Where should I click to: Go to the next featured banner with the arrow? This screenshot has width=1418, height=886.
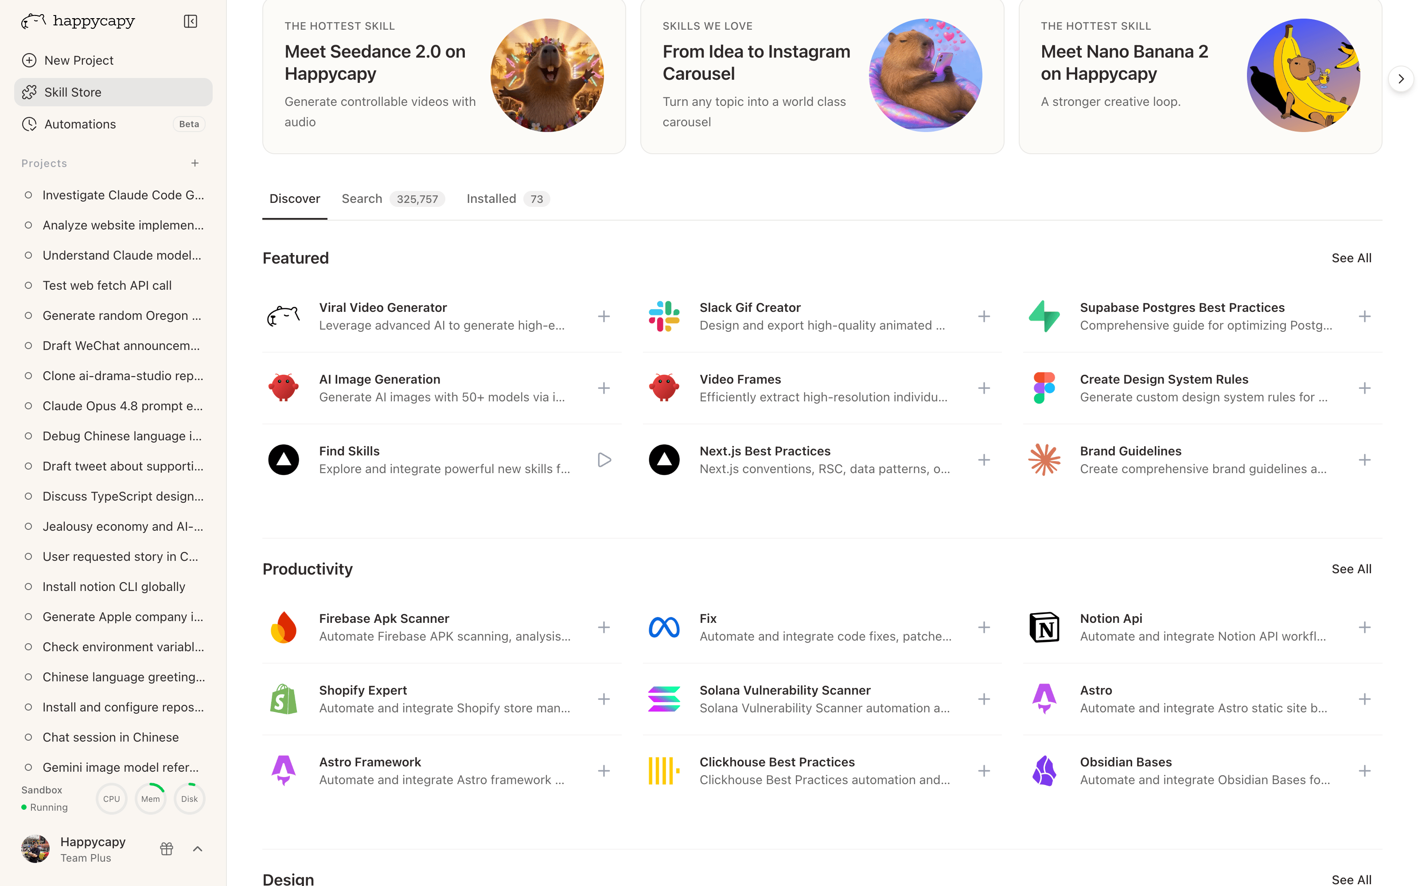pyautogui.click(x=1401, y=78)
